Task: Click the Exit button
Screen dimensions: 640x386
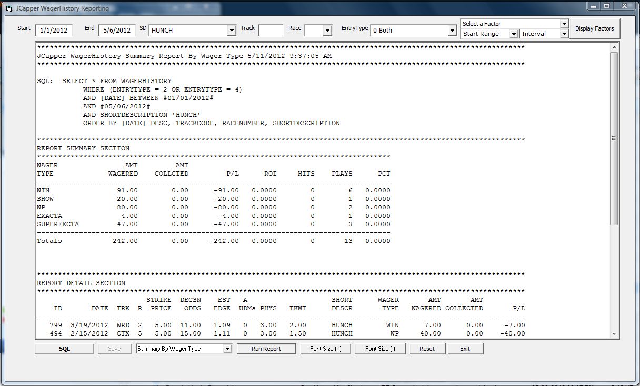Action: [465, 349]
